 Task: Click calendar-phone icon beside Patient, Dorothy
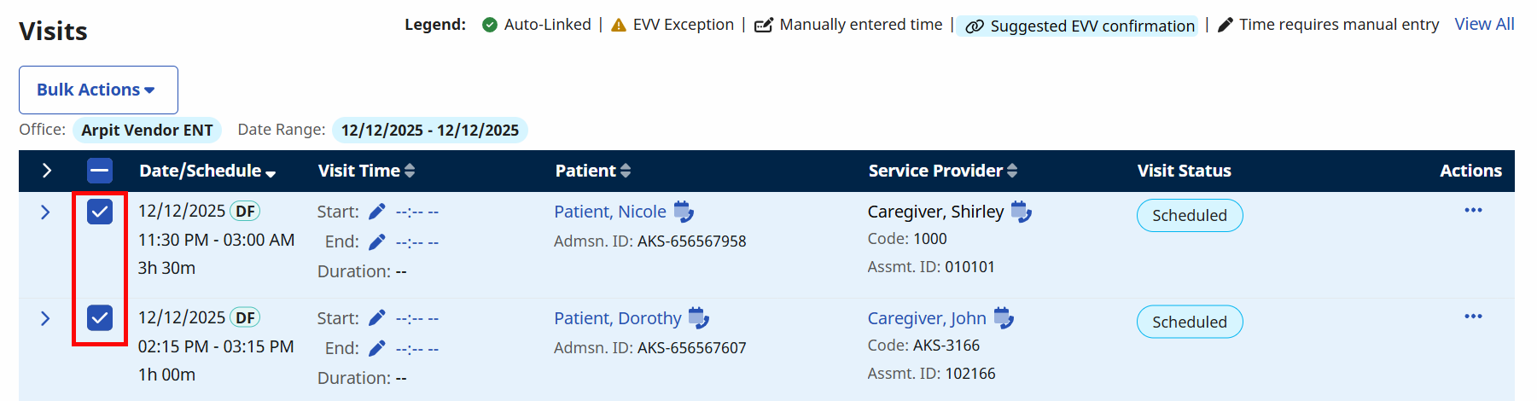[698, 318]
